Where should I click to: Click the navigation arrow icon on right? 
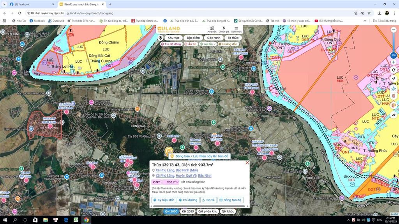click(x=394, y=79)
